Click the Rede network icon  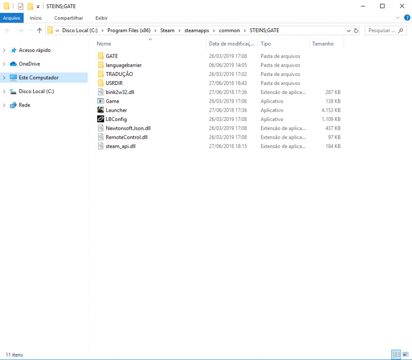[x=13, y=105]
